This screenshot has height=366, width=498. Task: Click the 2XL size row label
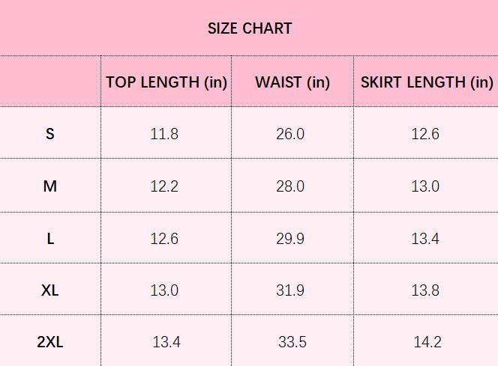tap(50, 342)
